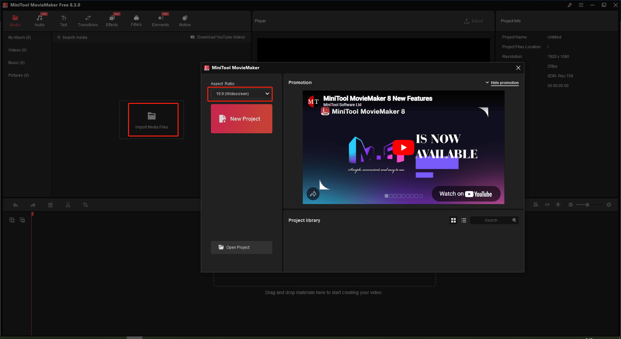Click the project library search magnifier
The image size is (621, 339).
[514, 220]
